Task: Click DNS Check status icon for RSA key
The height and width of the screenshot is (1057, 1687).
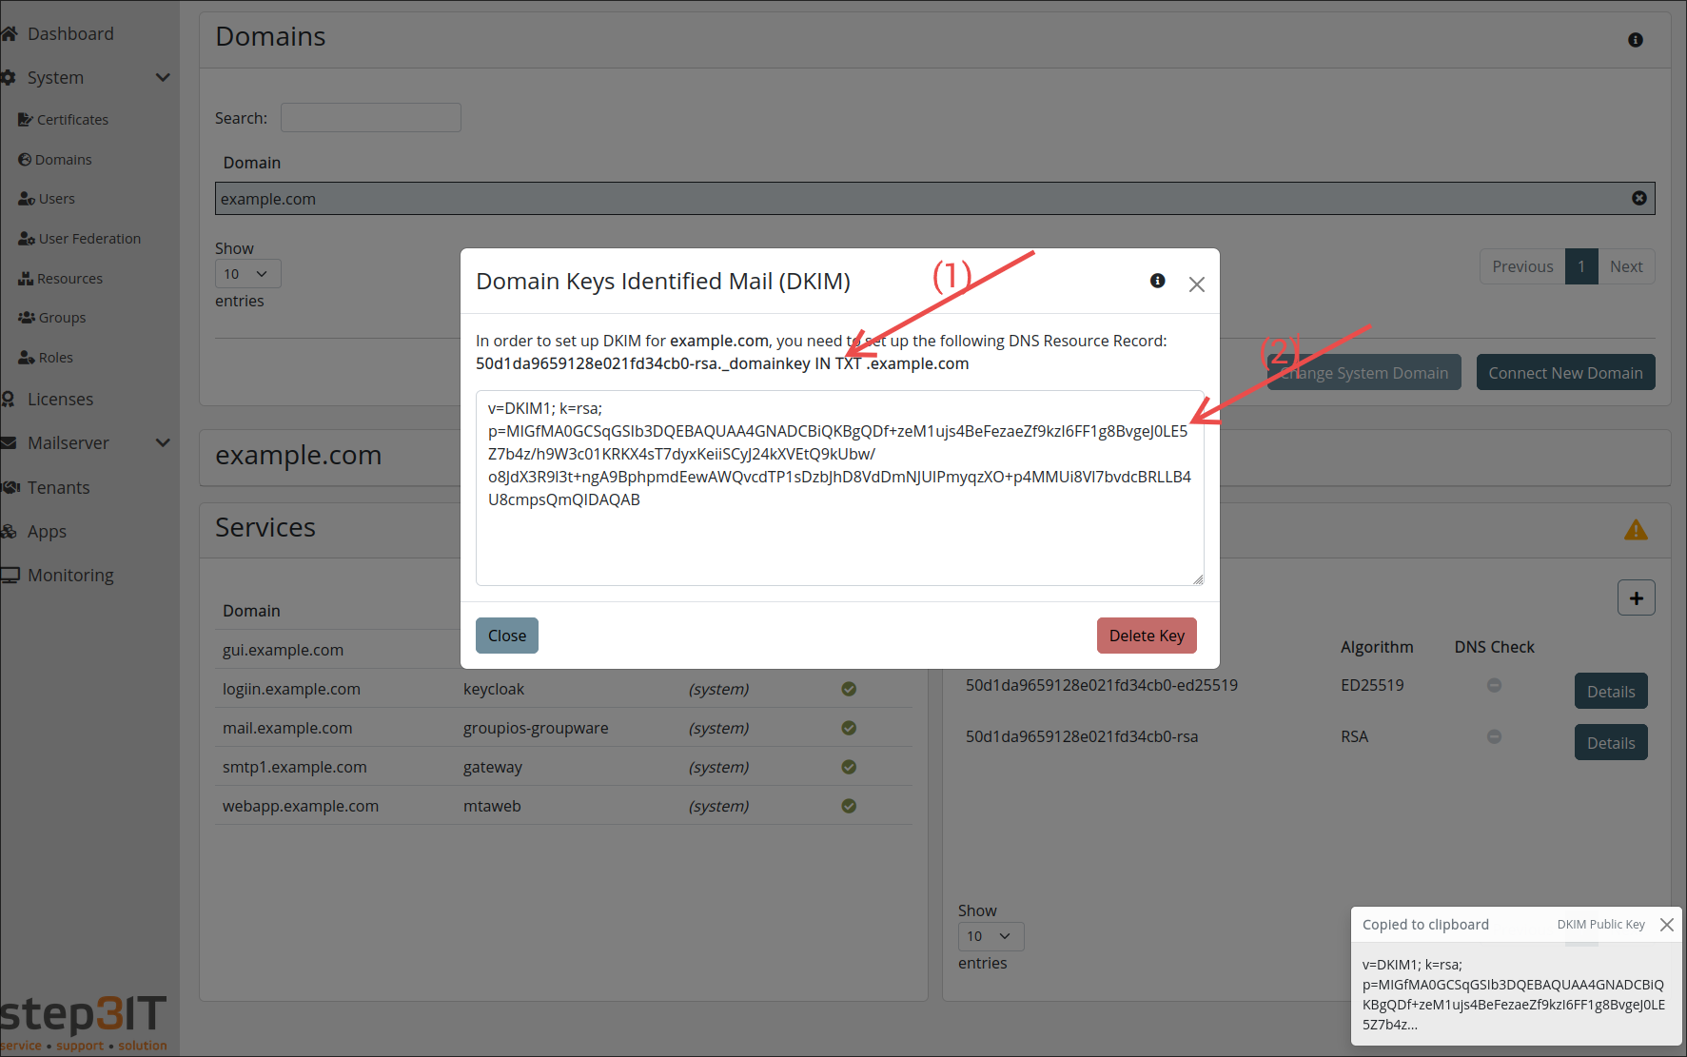Action: (x=1494, y=736)
